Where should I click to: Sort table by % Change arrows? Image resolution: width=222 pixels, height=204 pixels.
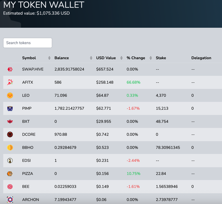tap(151, 58)
